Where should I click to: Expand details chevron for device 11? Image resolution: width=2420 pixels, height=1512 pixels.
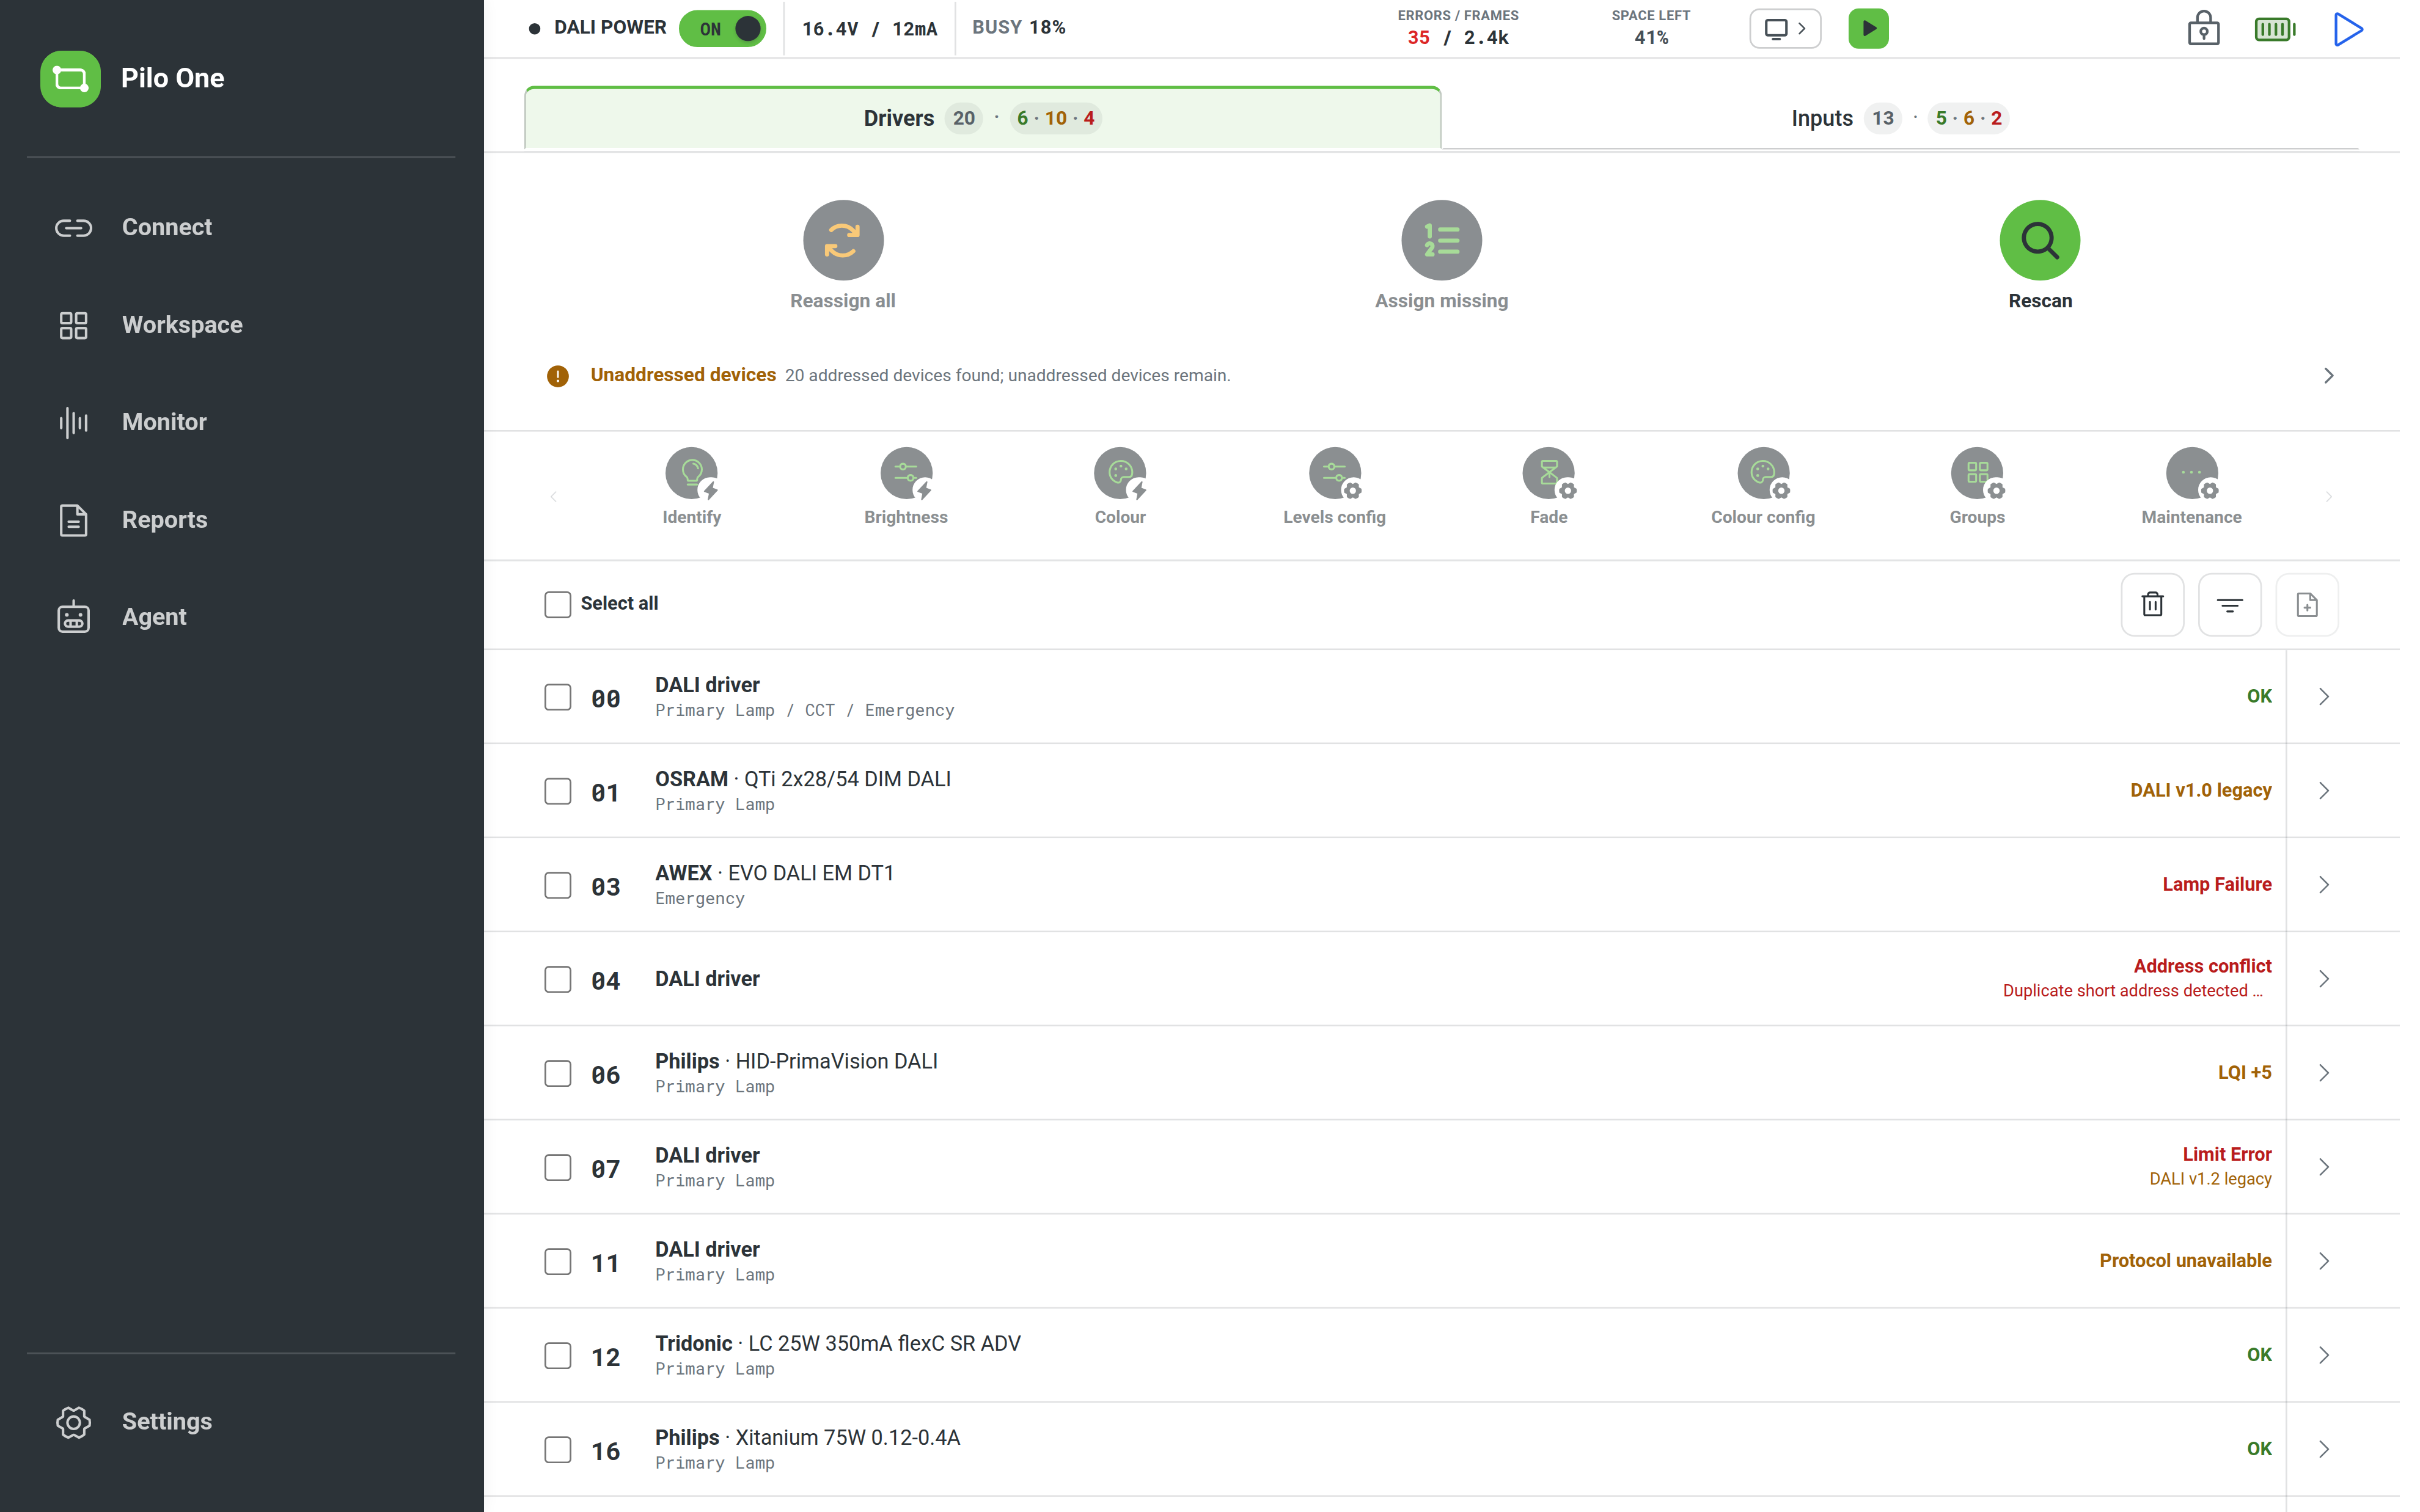(x=2323, y=1261)
